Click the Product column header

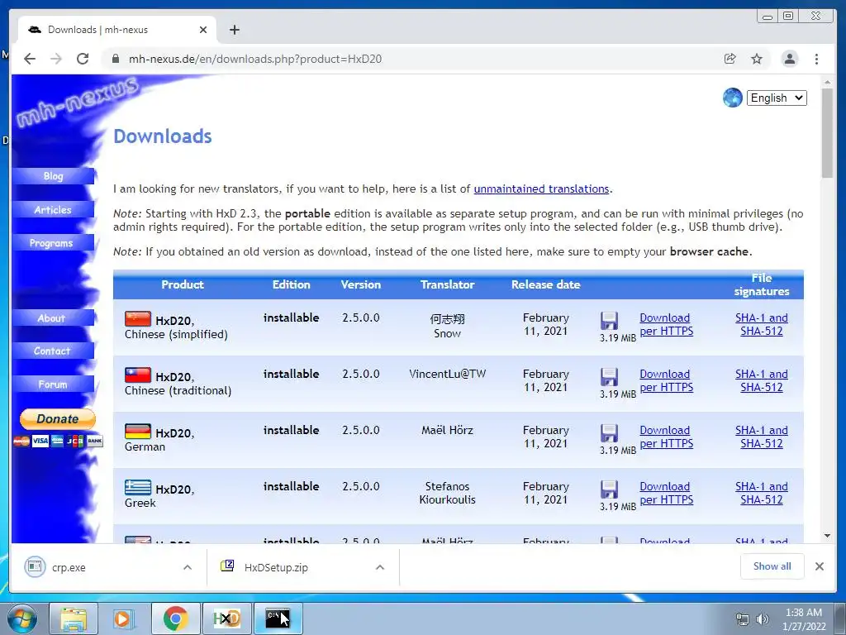[x=183, y=284]
